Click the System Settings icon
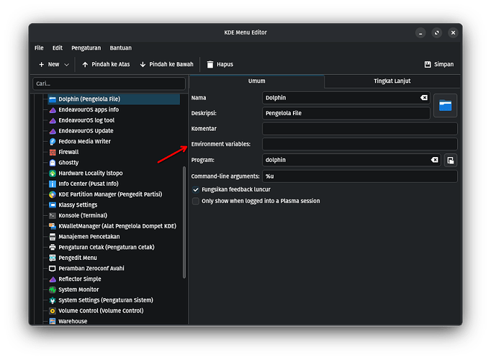The image size is (491, 360). [53, 300]
